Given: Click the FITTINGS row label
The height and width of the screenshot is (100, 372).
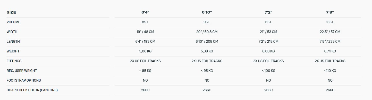Looking at the screenshot, I should (14, 61).
